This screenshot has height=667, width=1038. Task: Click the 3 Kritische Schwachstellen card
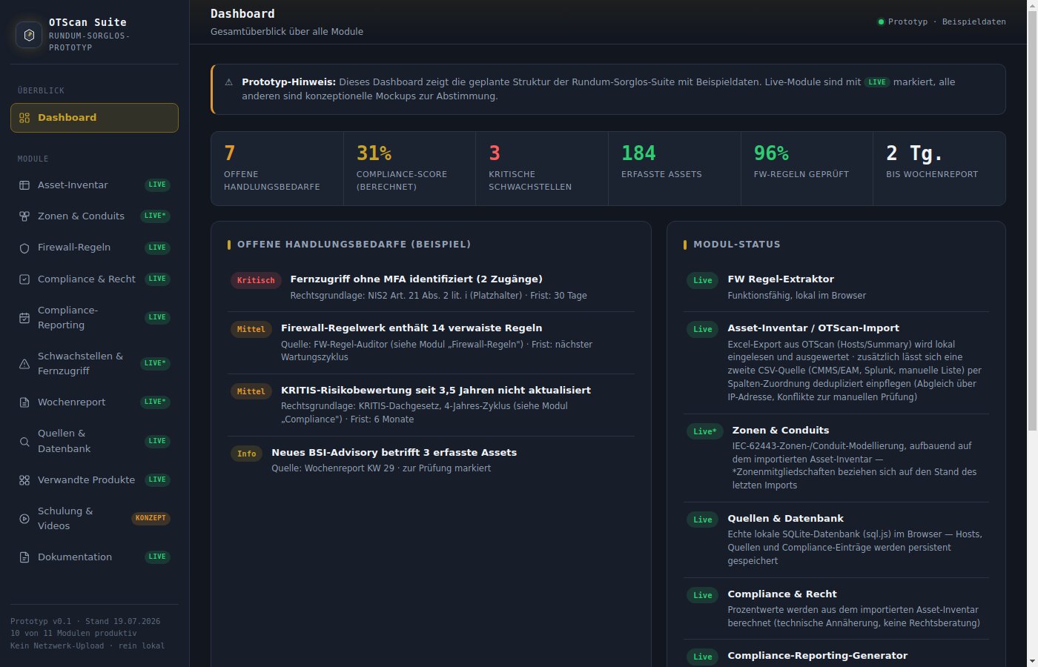[542, 168]
